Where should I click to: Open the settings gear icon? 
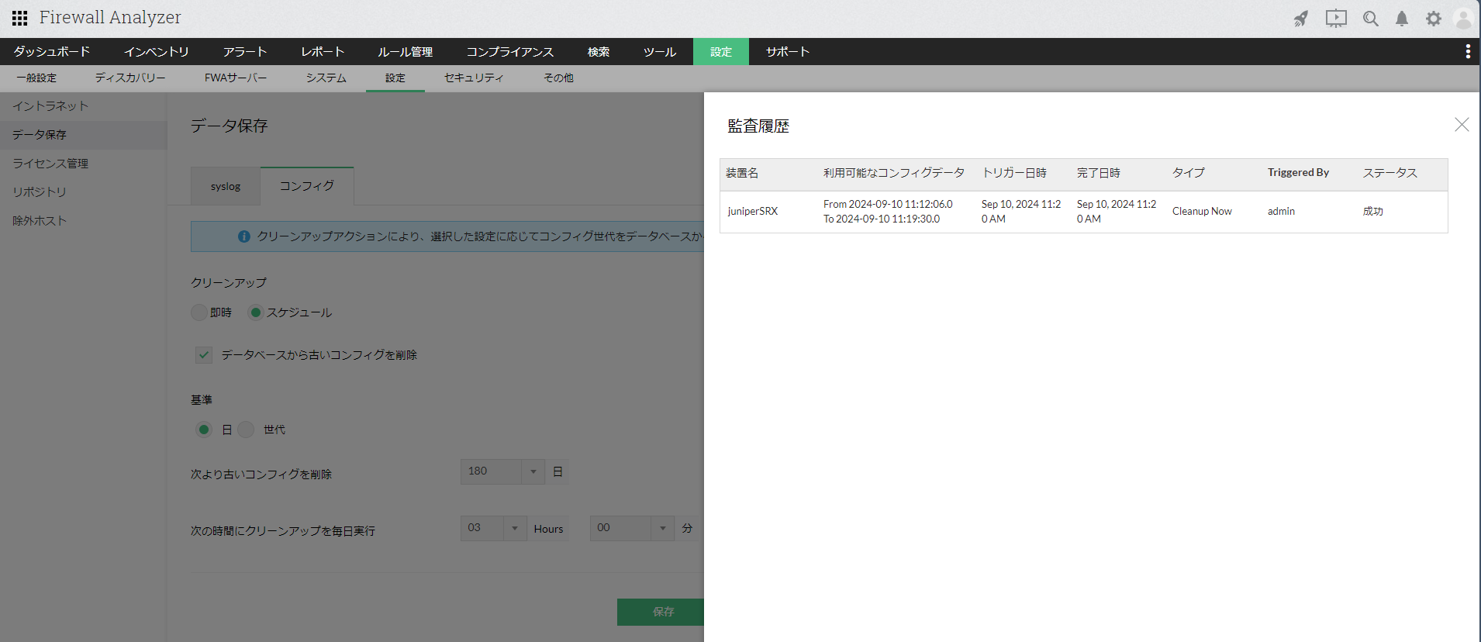(1434, 19)
